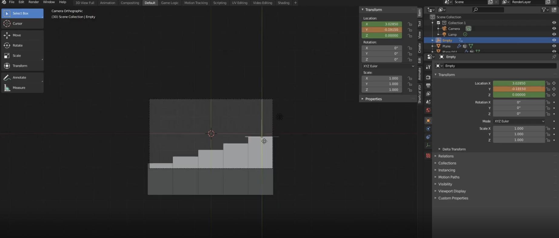Click the Select Box tool
The height and width of the screenshot is (238, 559).
click(22, 13)
